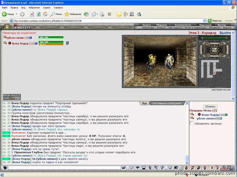Open the Персонаж game menu
The image size is (237, 177).
pyautogui.click(x=205, y=25)
